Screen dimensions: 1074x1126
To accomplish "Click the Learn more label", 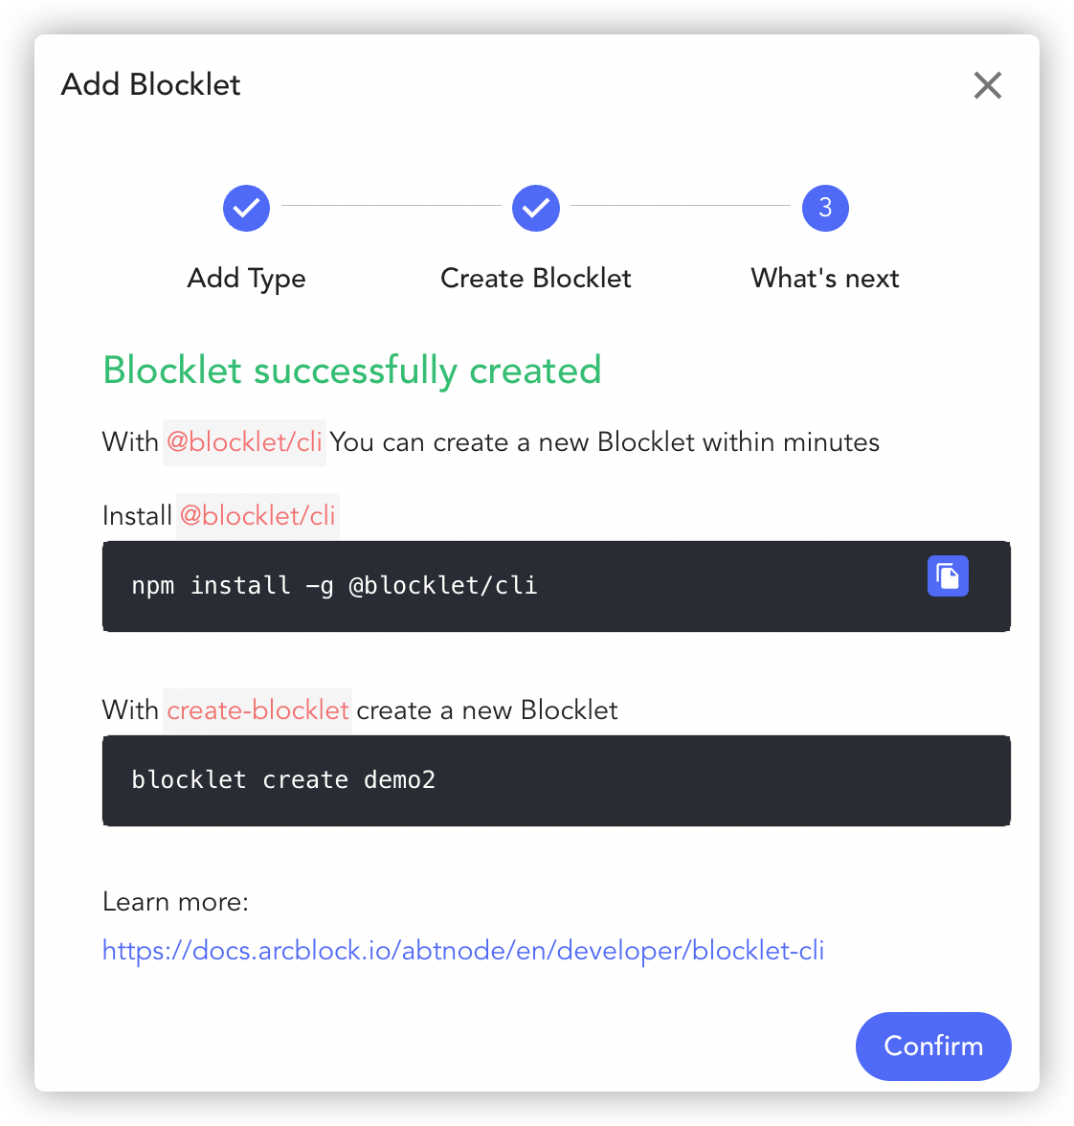I will pos(175,902).
